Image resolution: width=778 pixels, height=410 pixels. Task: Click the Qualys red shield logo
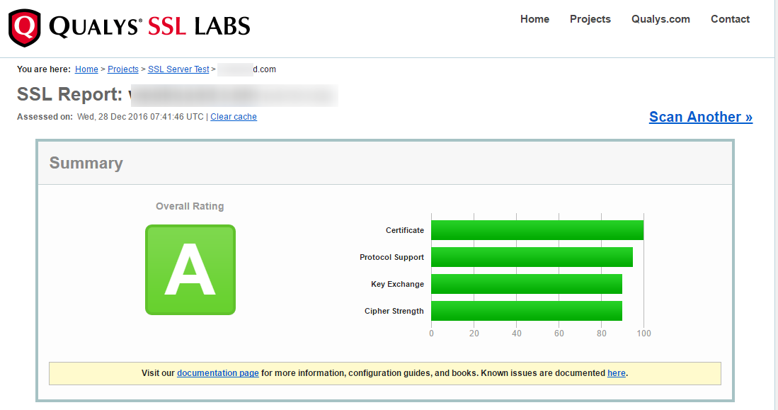[24, 28]
